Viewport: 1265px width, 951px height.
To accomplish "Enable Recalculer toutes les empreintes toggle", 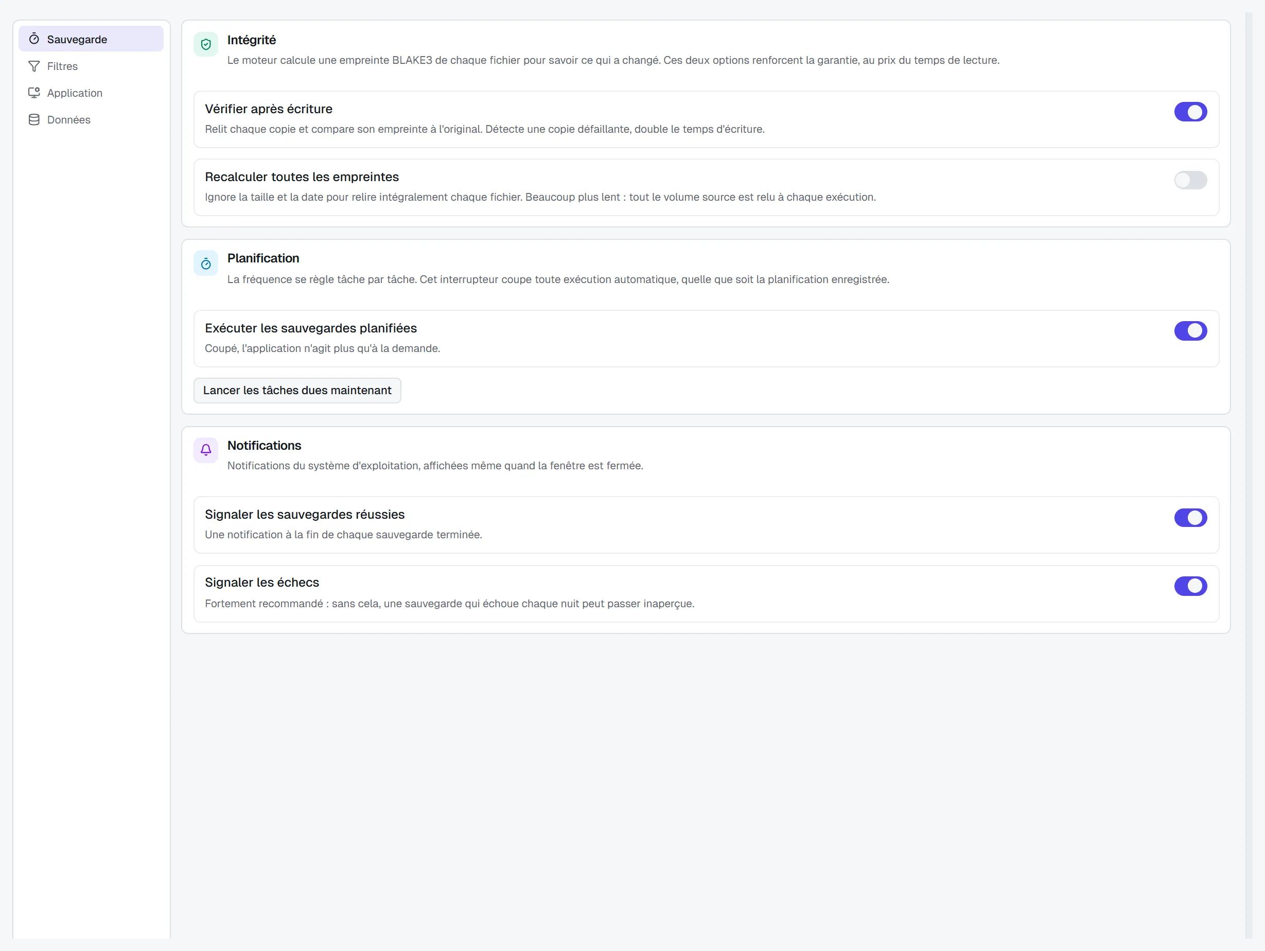I will click(1190, 180).
